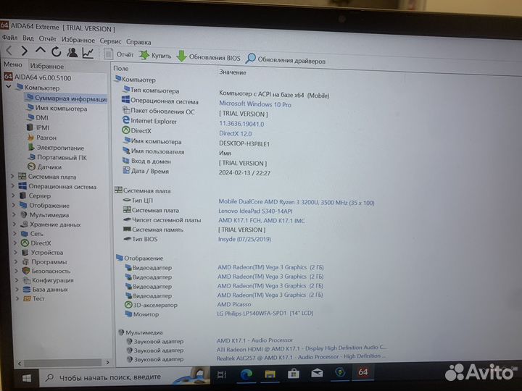Select Суммарная информация tree item

(66, 98)
